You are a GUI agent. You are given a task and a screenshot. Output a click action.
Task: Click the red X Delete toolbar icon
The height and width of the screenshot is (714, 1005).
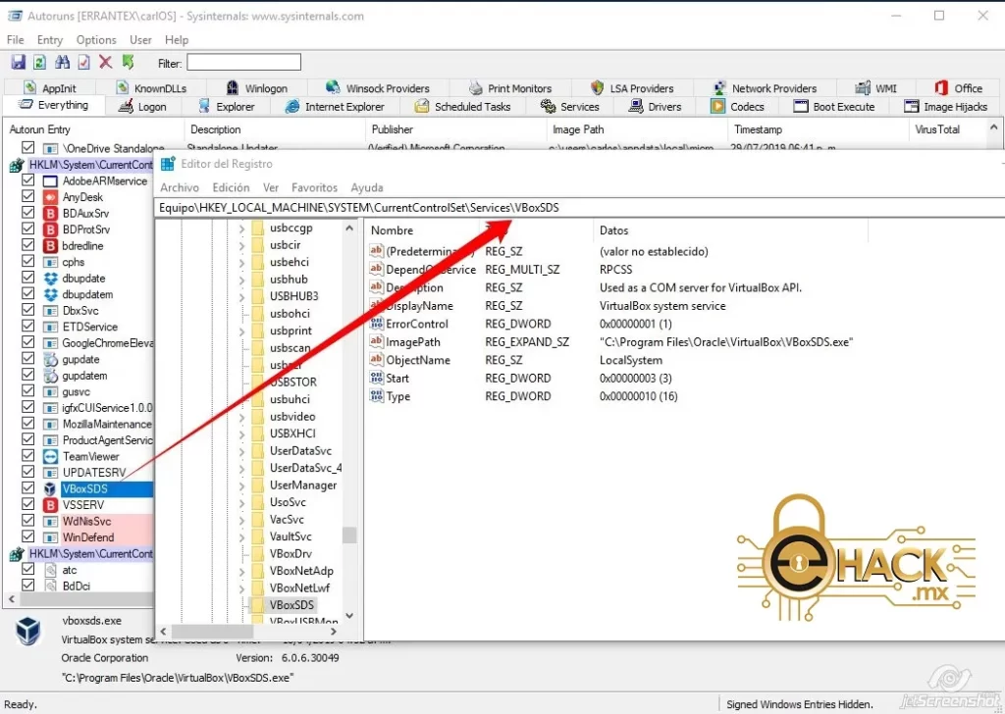pyautogui.click(x=106, y=62)
